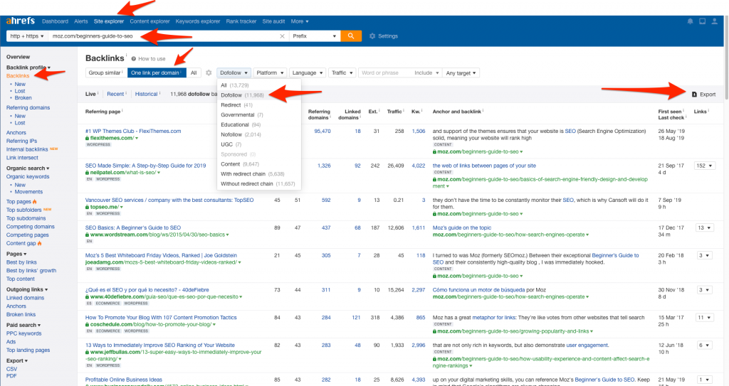Open the Prefix mode dropdown

pos(314,36)
